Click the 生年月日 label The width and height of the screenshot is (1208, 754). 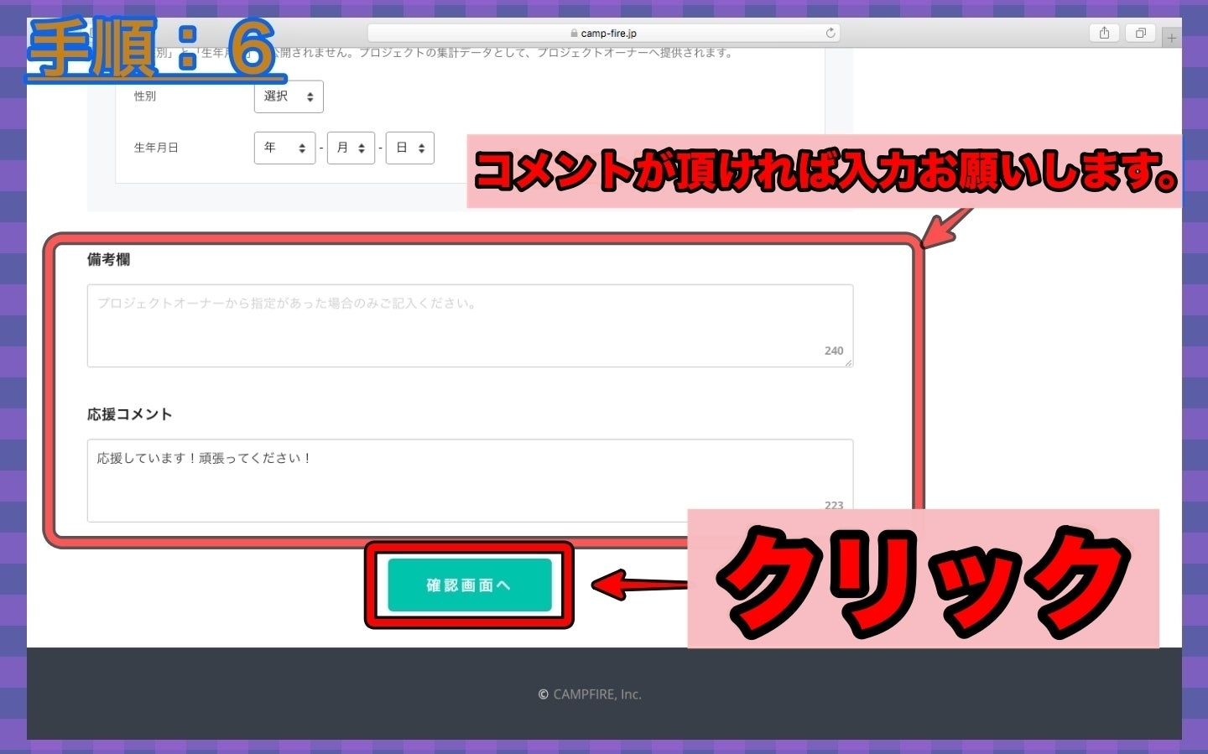(x=156, y=148)
